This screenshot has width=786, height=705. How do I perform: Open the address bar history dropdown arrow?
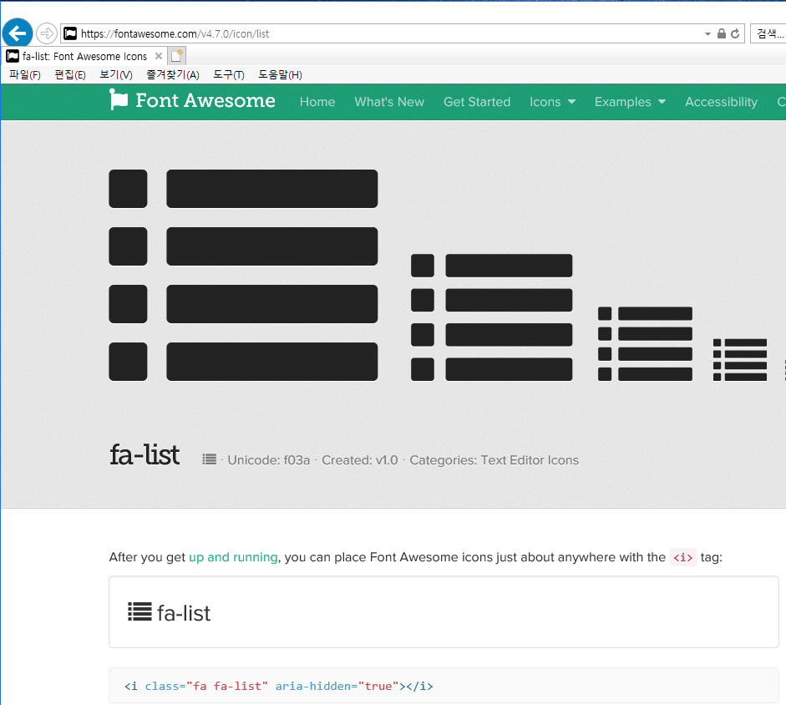coord(707,34)
